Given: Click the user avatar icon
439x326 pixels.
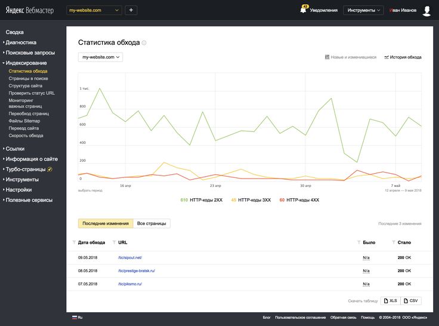Looking at the screenshot, I should click(x=427, y=10).
